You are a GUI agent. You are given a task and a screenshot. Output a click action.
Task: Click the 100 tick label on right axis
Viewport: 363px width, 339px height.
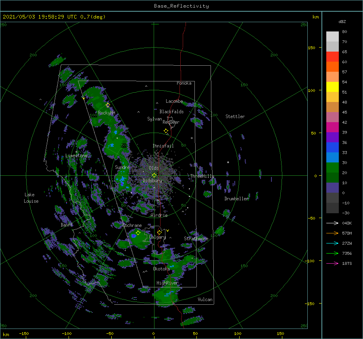point(312,90)
